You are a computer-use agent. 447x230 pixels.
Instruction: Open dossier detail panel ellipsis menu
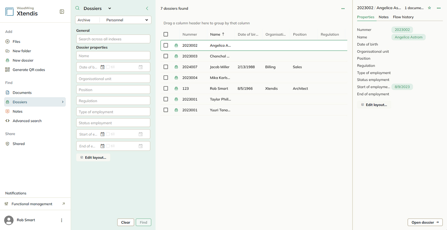439,8
